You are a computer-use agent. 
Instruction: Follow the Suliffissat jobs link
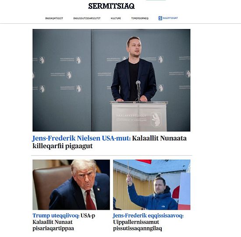(x=170, y=18)
